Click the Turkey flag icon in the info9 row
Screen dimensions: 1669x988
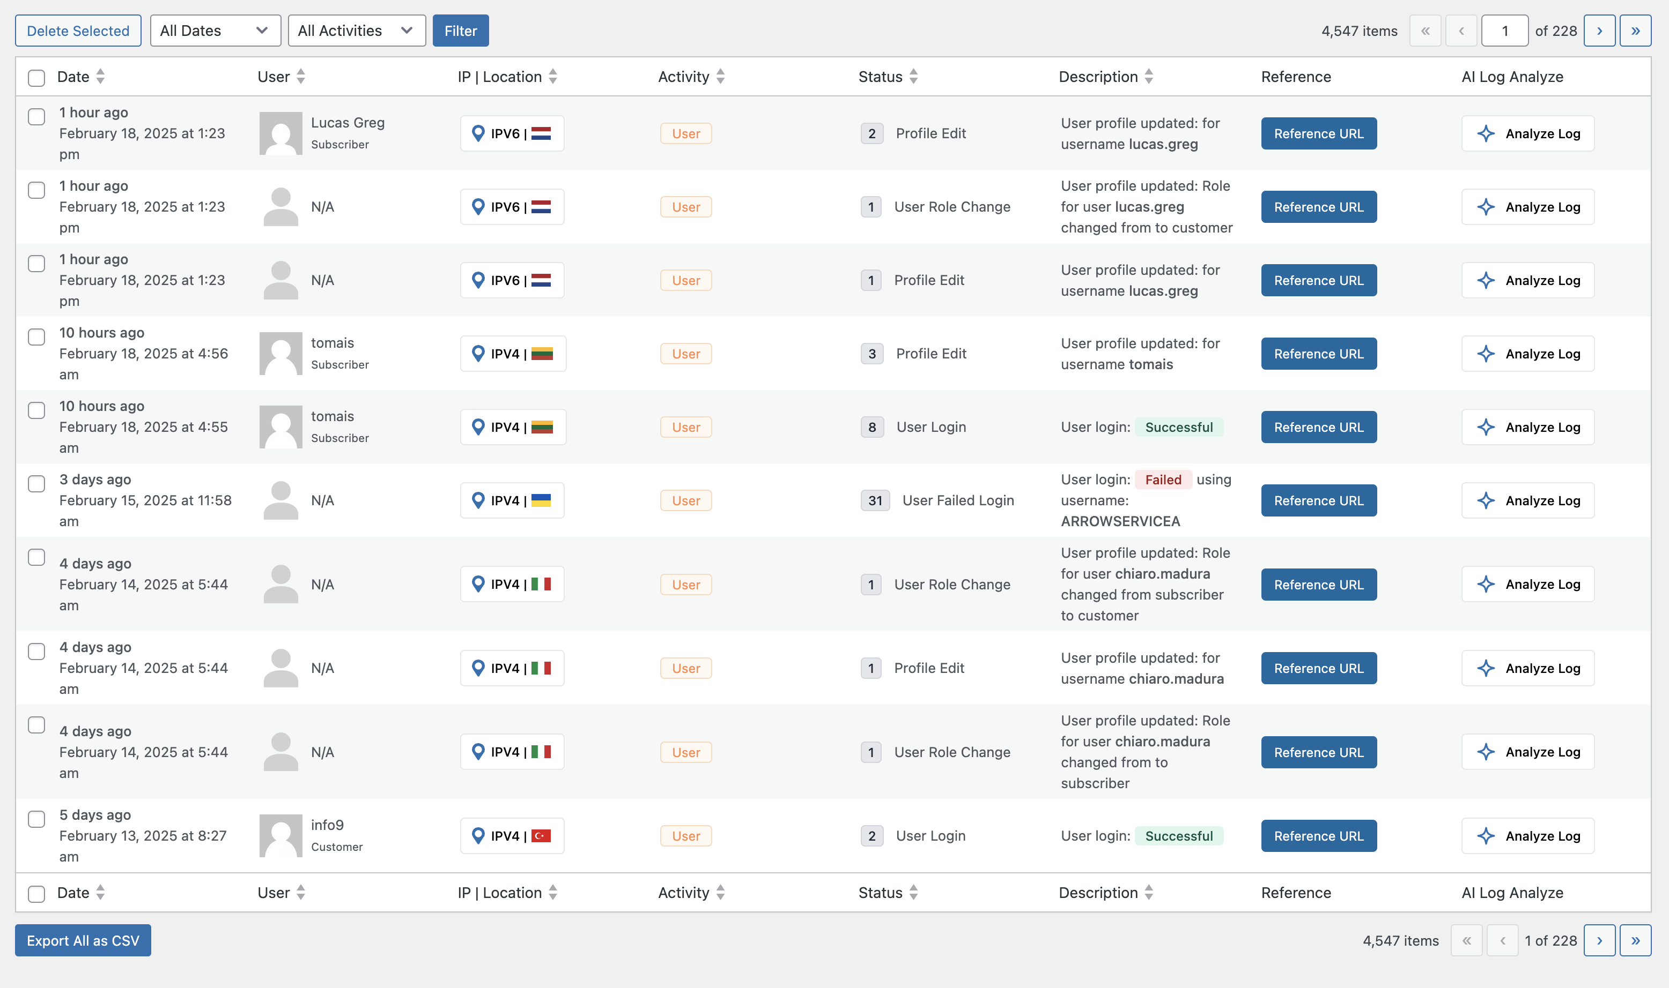pos(541,835)
